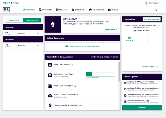Select the City Expenses $250.00 payment row

click(x=23, y=45)
